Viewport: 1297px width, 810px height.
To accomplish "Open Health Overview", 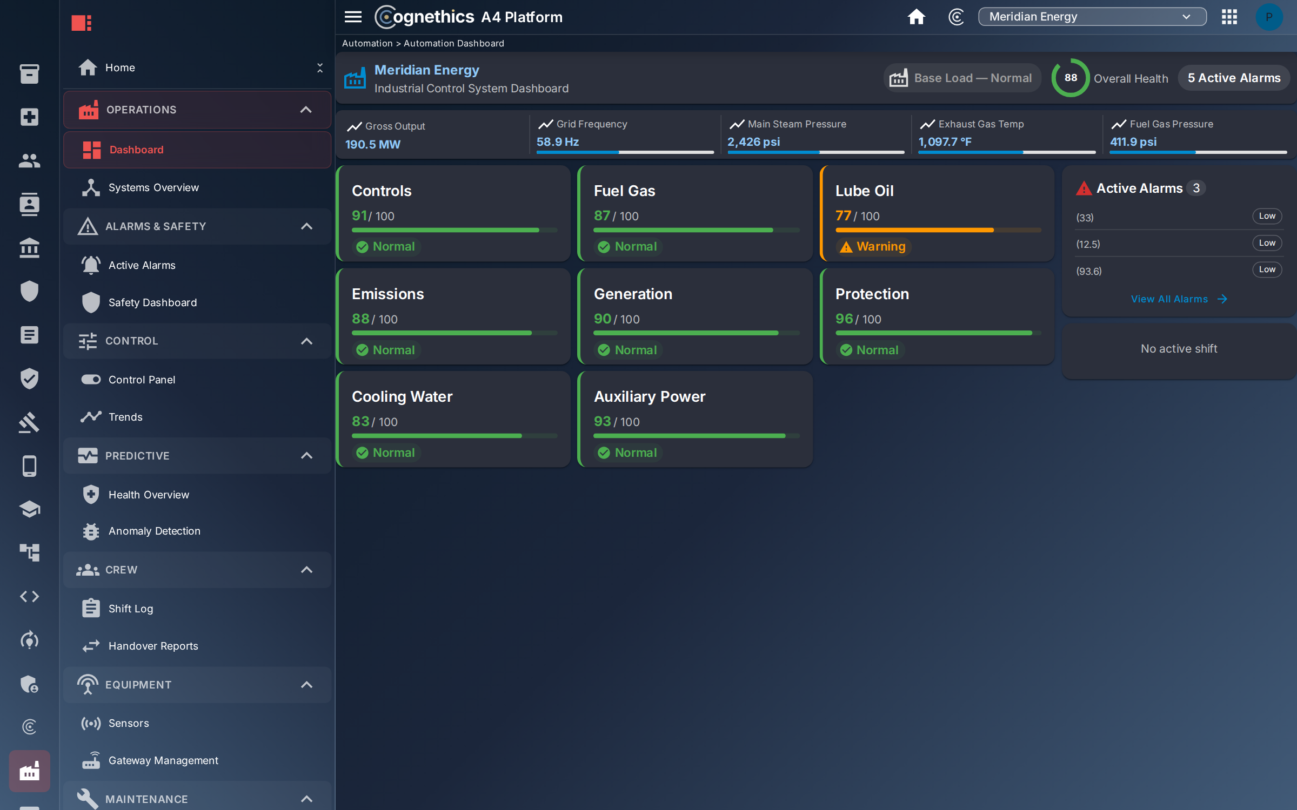I will click(197, 495).
